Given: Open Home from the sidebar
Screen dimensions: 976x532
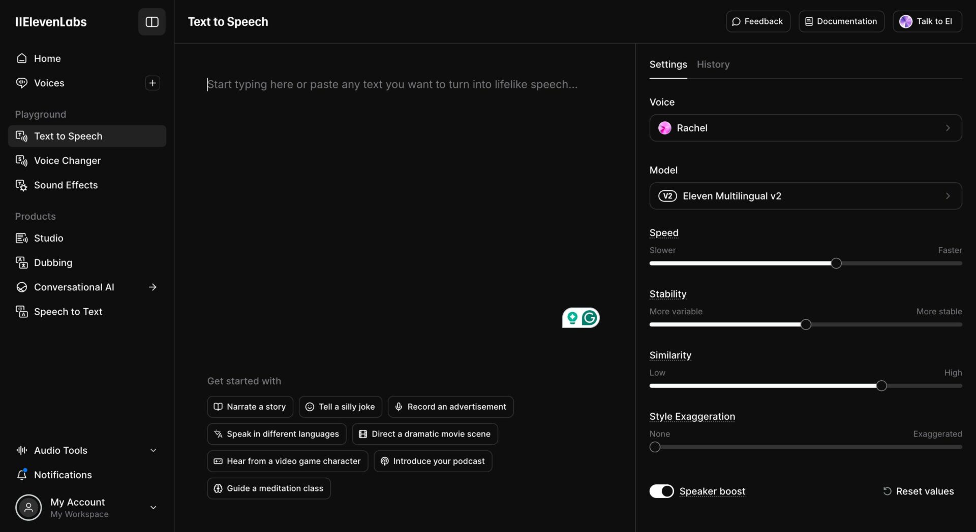Looking at the screenshot, I should [x=87, y=58].
